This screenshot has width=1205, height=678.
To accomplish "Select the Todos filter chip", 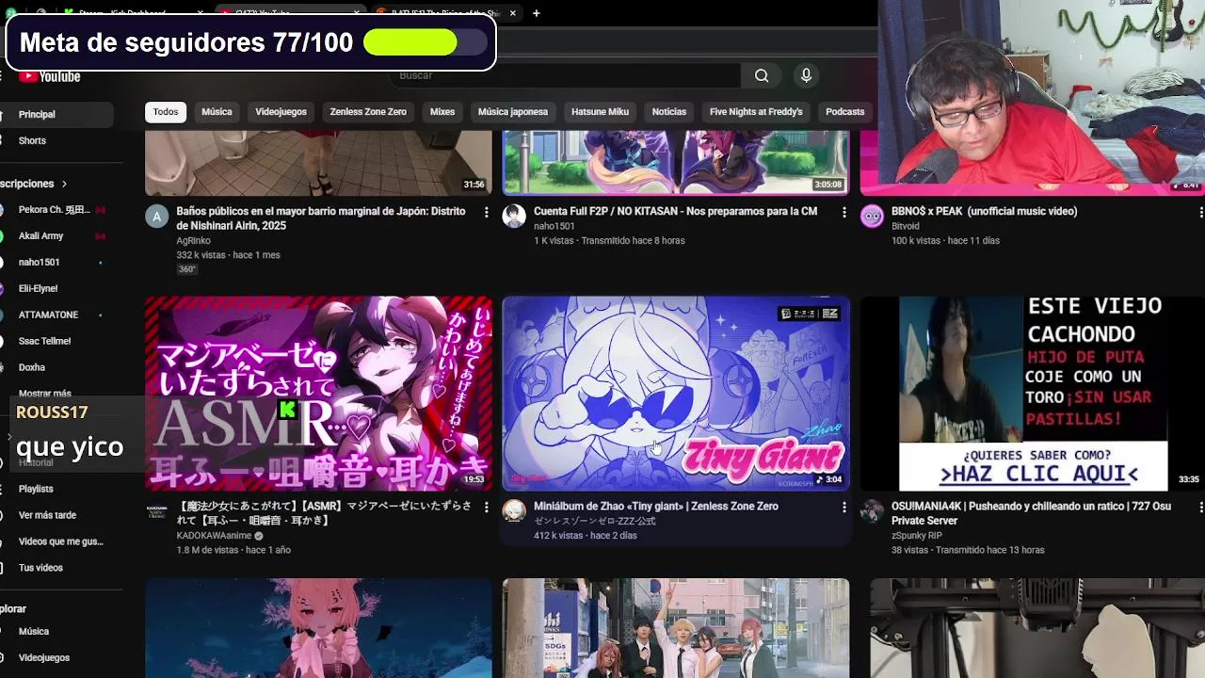I will click(x=166, y=112).
